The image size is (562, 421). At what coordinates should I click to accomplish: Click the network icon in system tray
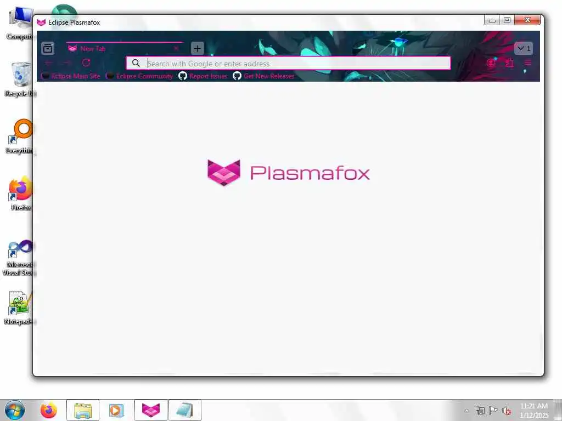point(480,411)
